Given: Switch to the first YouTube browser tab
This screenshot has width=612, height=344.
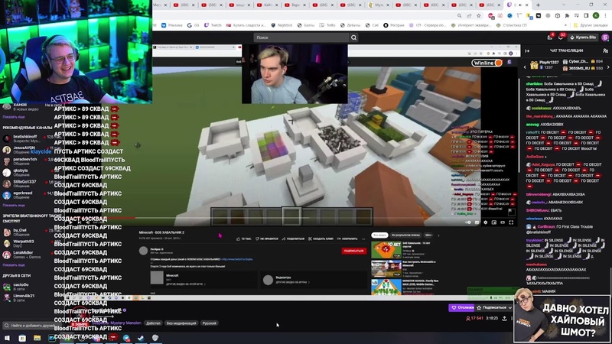Looking at the screenshot, I should tap(182, 5).
